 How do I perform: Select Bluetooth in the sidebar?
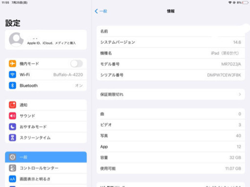29,86
